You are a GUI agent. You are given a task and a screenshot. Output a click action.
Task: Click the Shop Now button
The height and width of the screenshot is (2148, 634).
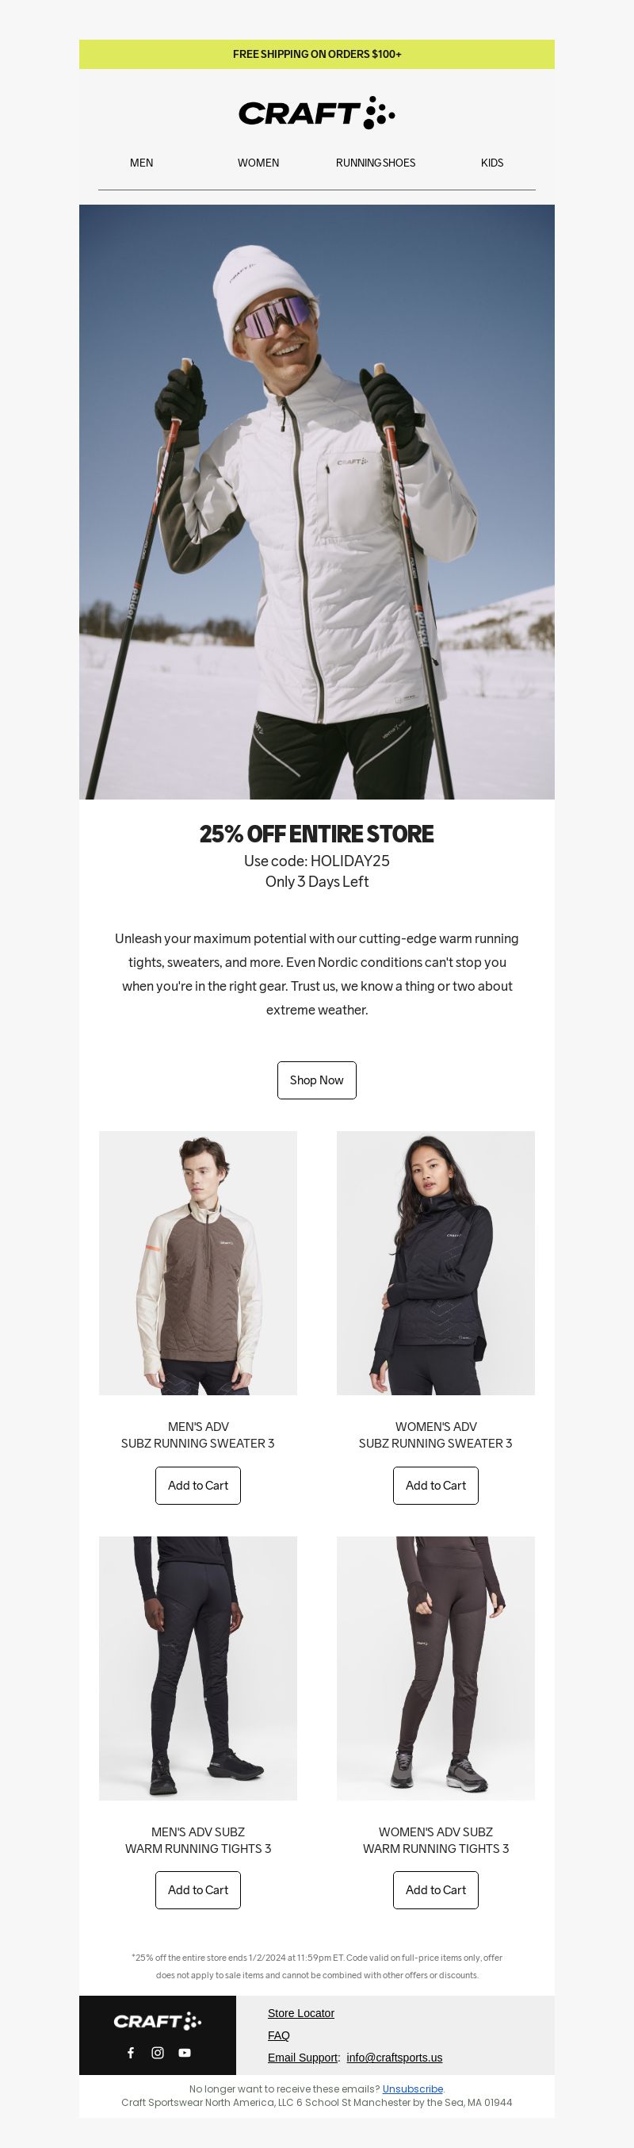pos(316,1080)
